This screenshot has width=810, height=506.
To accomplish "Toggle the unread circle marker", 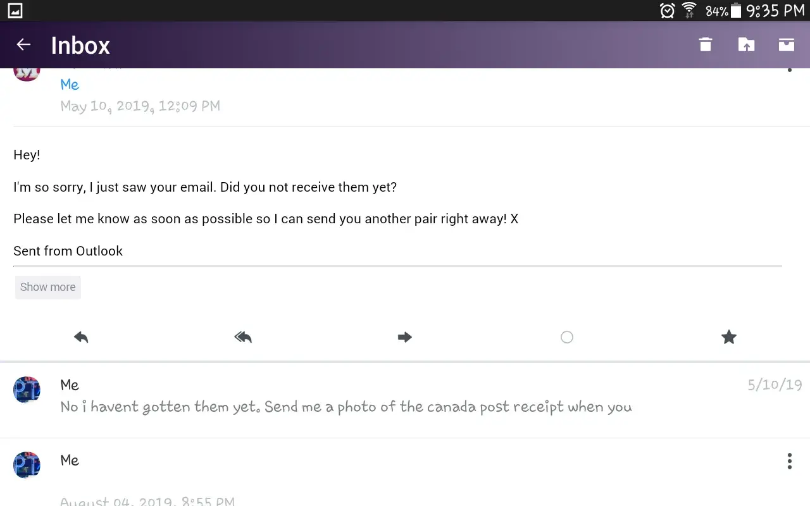I will [x=567, y=337].
